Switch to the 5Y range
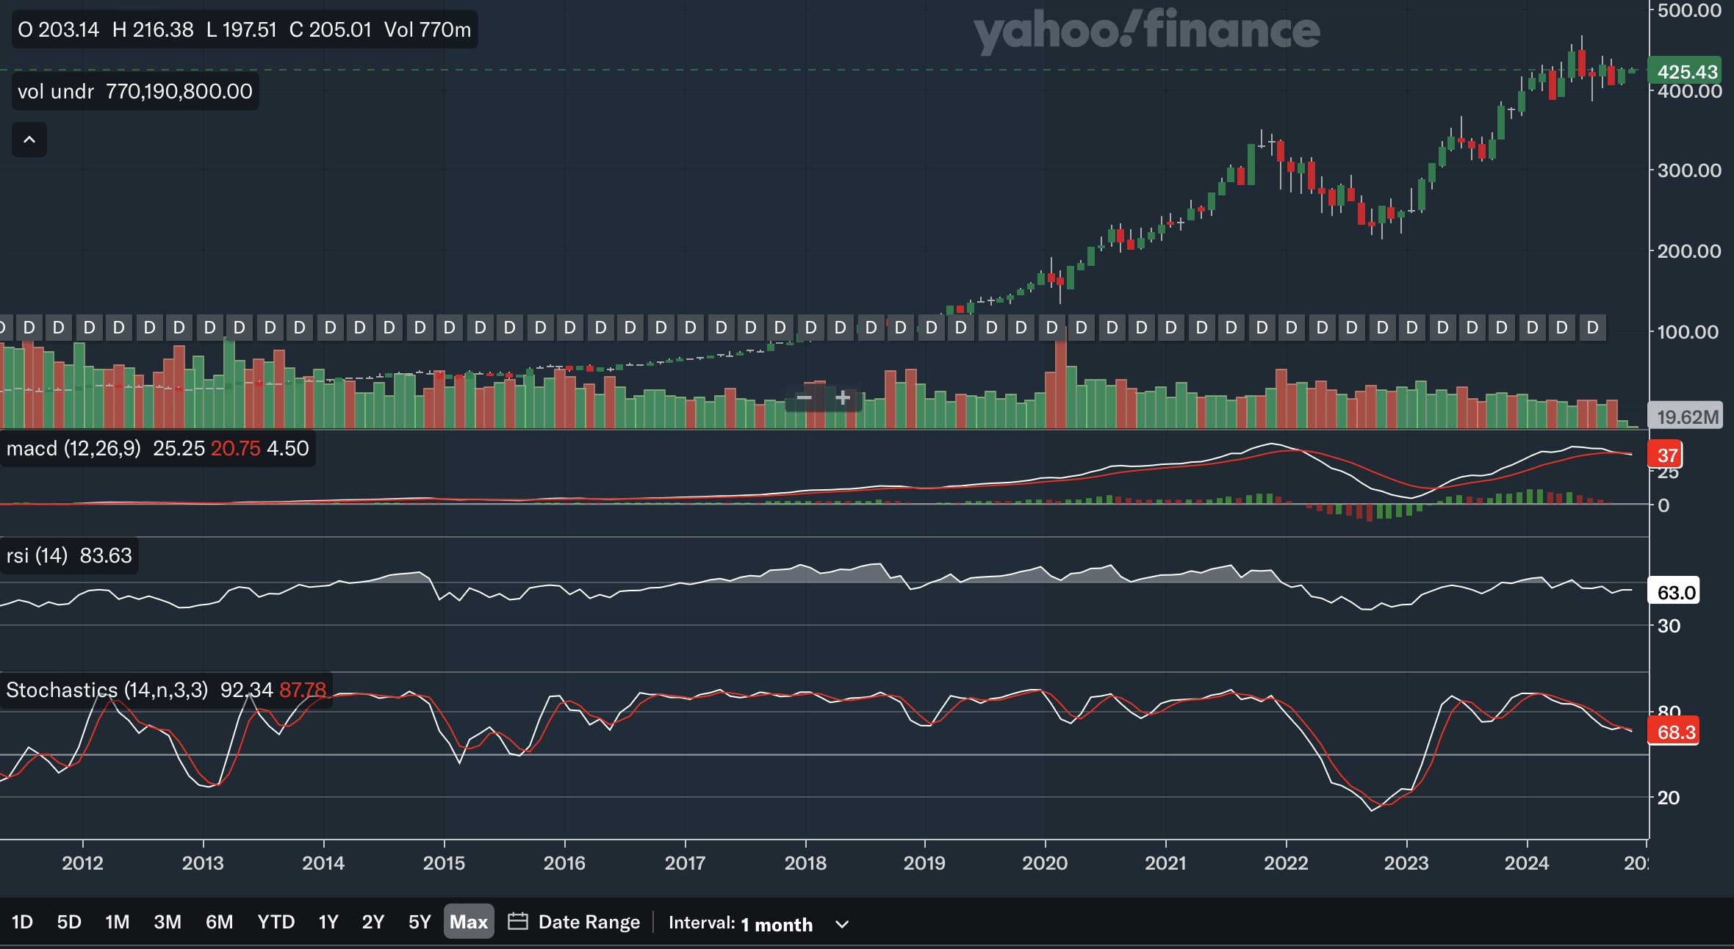The width and height of the screenshot is (1734, 949). point(420,922)
